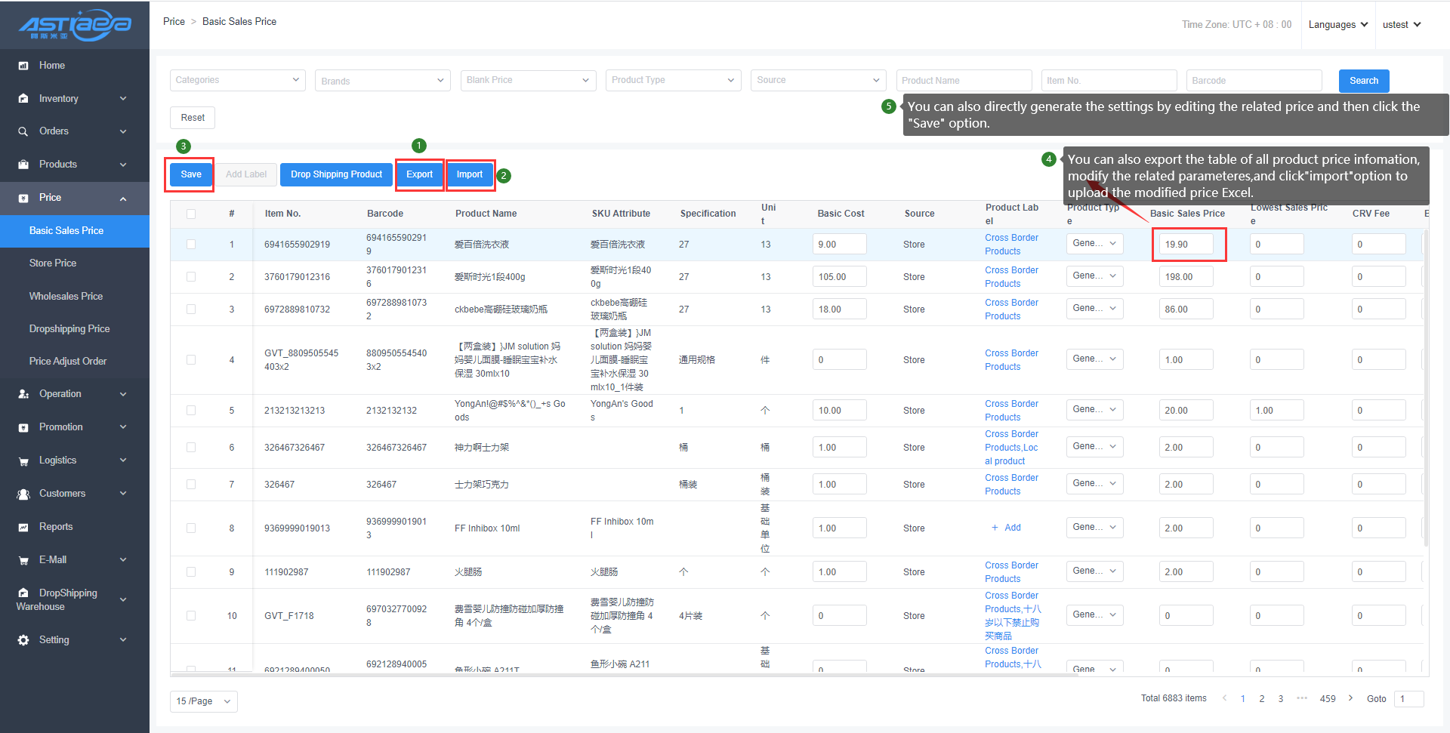Image resolution: width=1450 pixels, height=733 pixels.
Task: Open the Categories filter dropdown
Action: tap(237, 80)
